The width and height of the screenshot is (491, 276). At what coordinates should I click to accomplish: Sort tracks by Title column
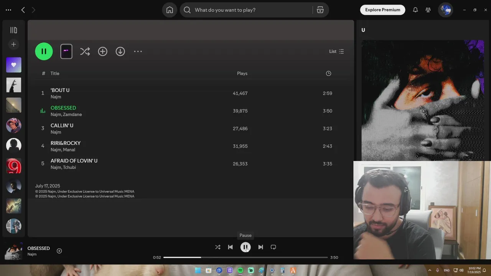[55, 73]
